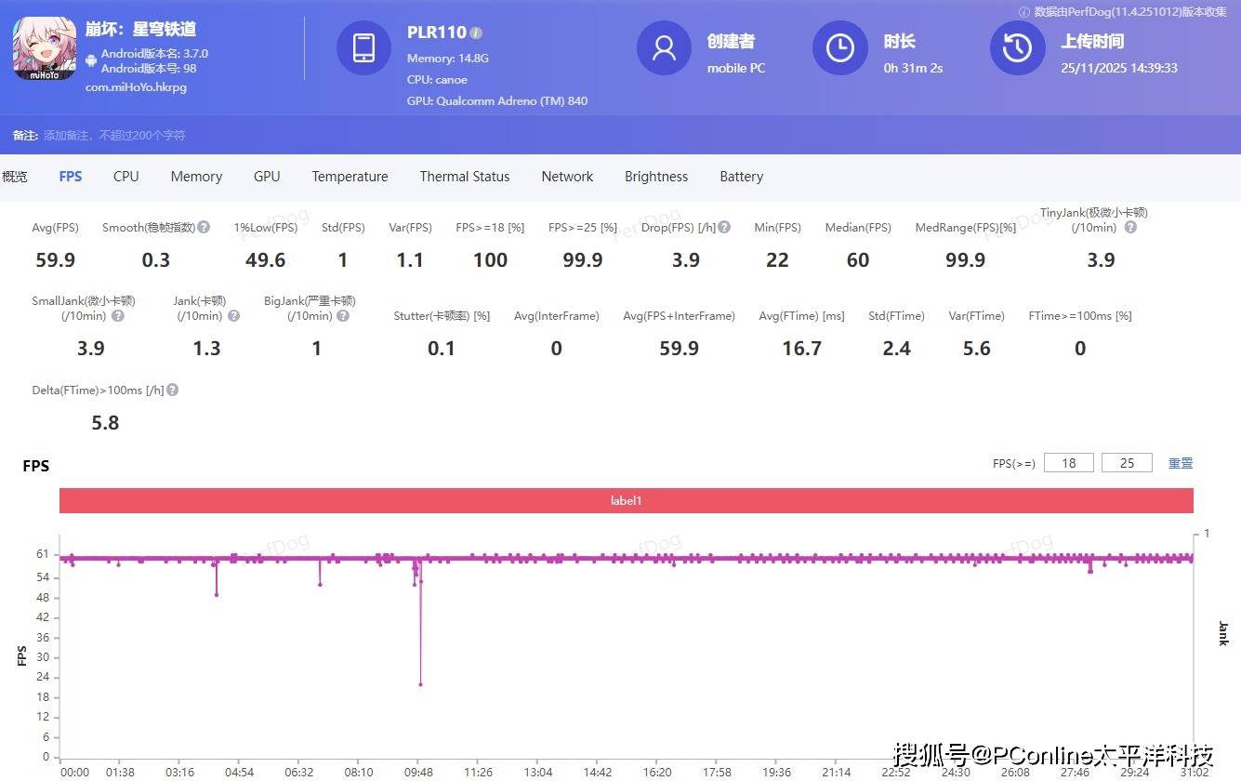Click the upload time history icon
1241x781 pixels.
tap(1016, 48)
